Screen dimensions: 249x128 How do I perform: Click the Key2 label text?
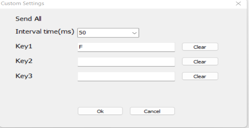[x=24, y=61]
